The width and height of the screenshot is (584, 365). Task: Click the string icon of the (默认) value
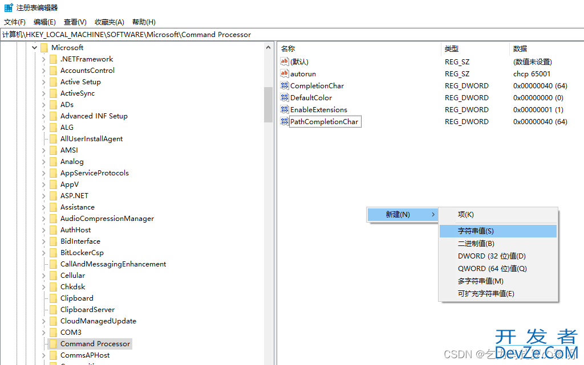pyautogui.click(x=285, y=61)
